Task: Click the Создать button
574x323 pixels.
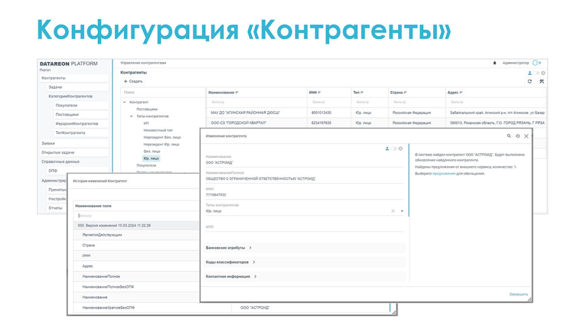Action: pos(133,81)
